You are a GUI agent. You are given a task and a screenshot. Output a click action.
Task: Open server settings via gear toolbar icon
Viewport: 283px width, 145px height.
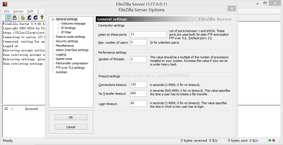click(23, 17)
